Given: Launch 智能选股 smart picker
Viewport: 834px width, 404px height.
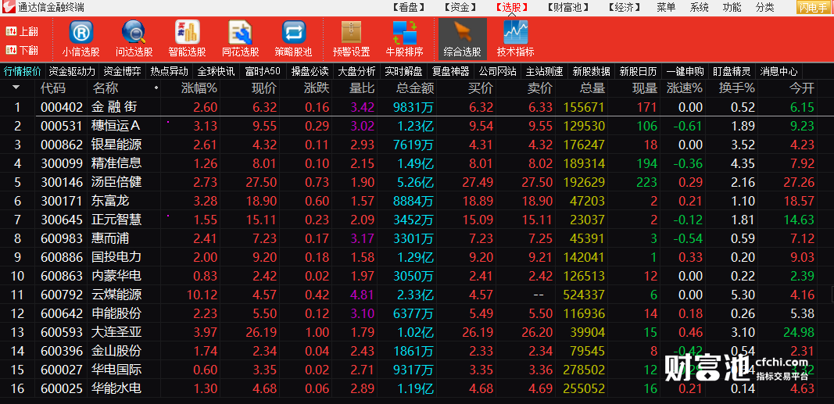Looking at the screenshot, I should [188, 38].
